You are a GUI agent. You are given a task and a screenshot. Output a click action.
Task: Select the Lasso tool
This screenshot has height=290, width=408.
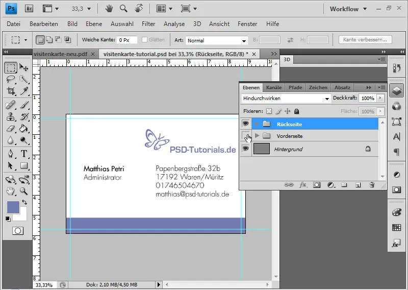coord(11,79)
